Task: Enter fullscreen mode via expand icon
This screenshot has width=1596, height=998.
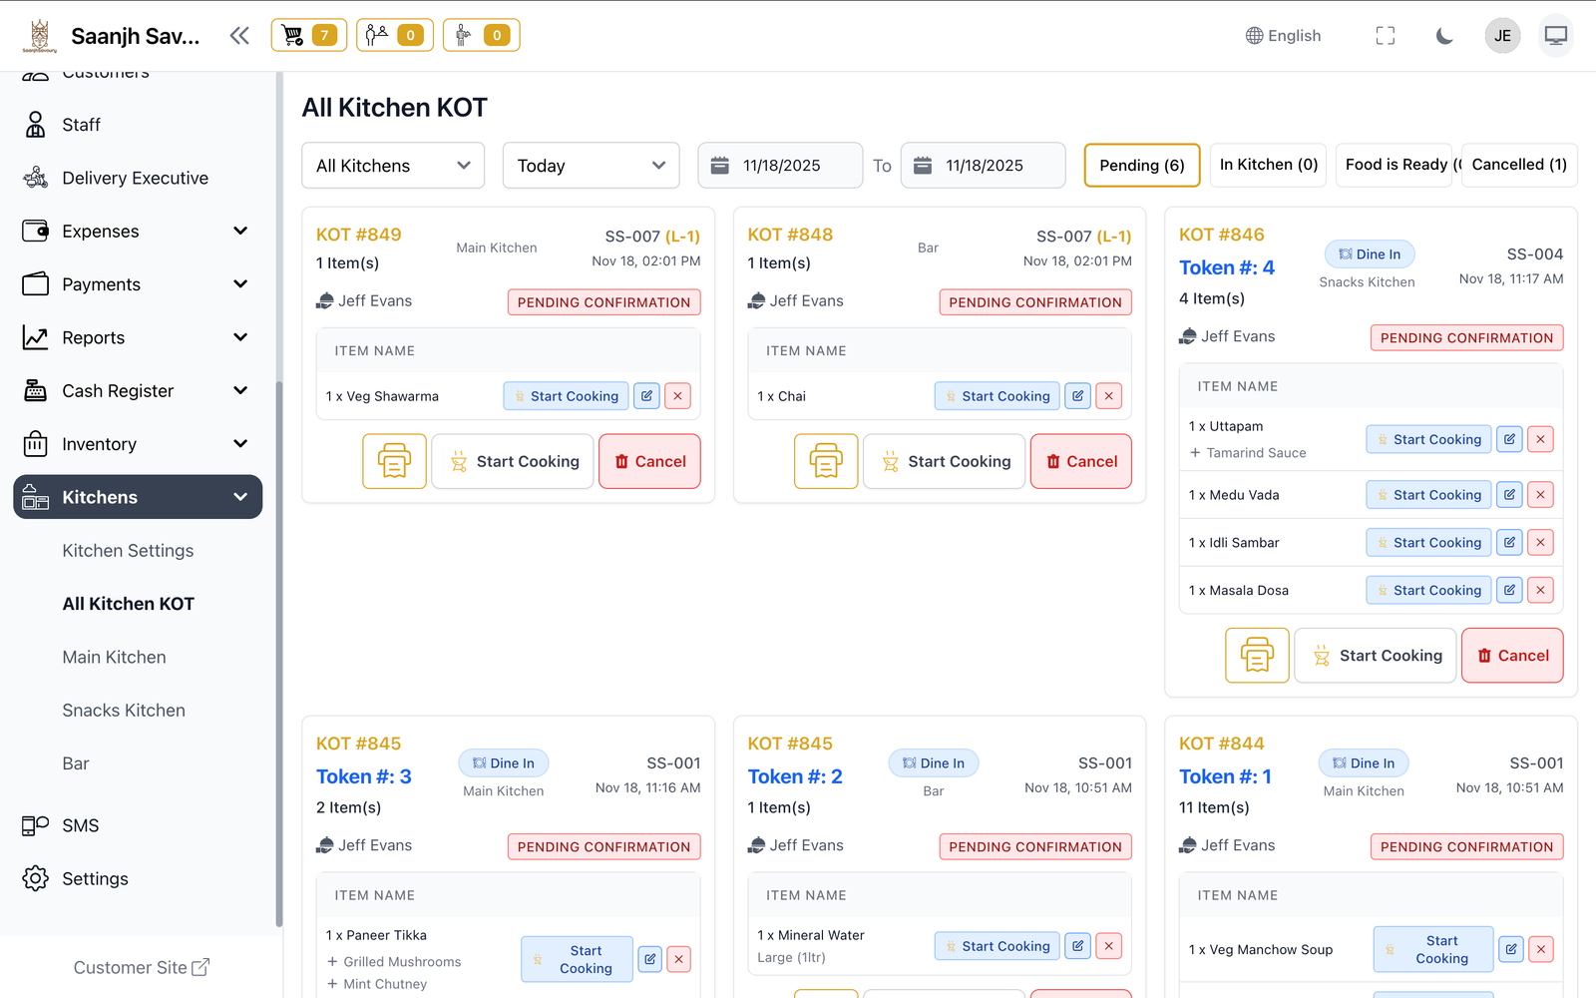Action: click(x=1385, y=36)
